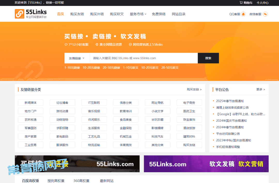The height and width of the screenshot is (183, 279).
Task: Open the 购买软文 nav item
Action: [x=117, y=14]
